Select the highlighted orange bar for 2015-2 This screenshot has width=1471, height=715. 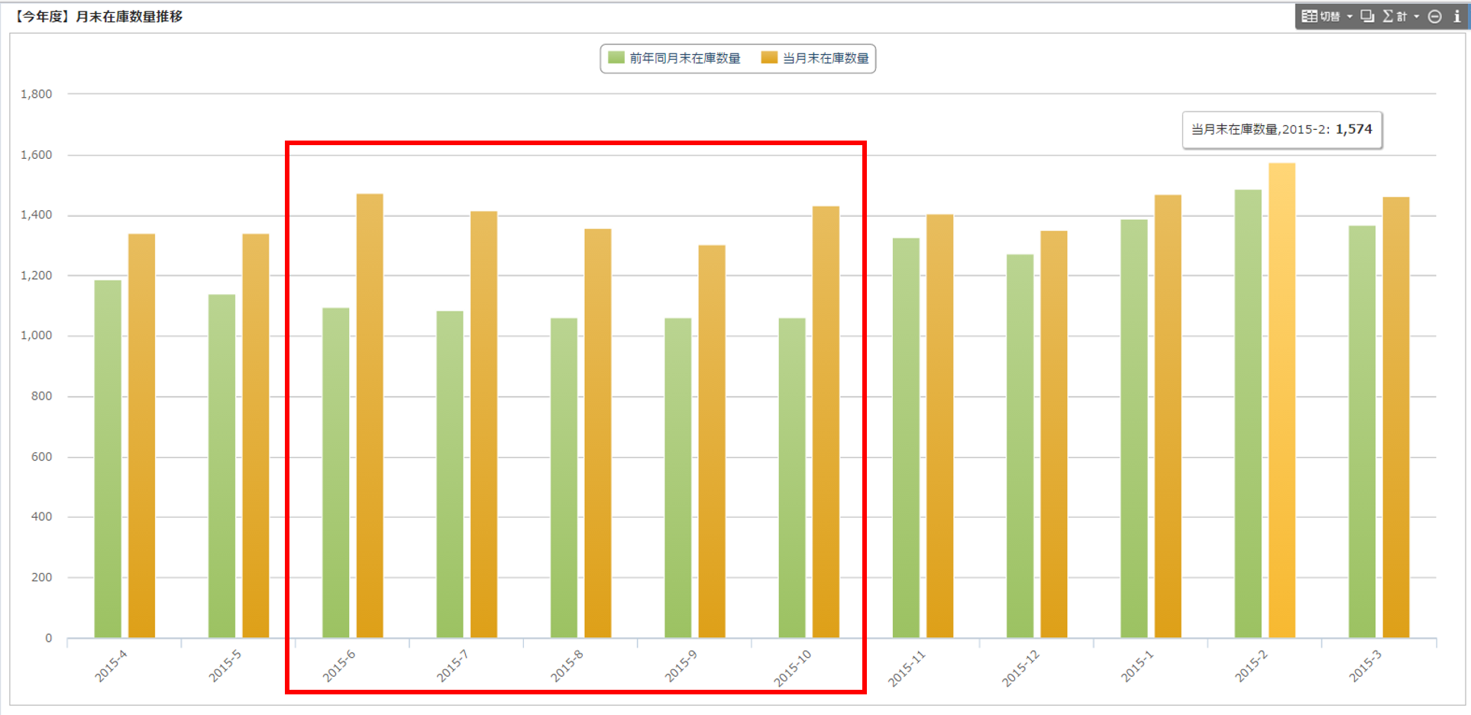(x=1282, y=400)
